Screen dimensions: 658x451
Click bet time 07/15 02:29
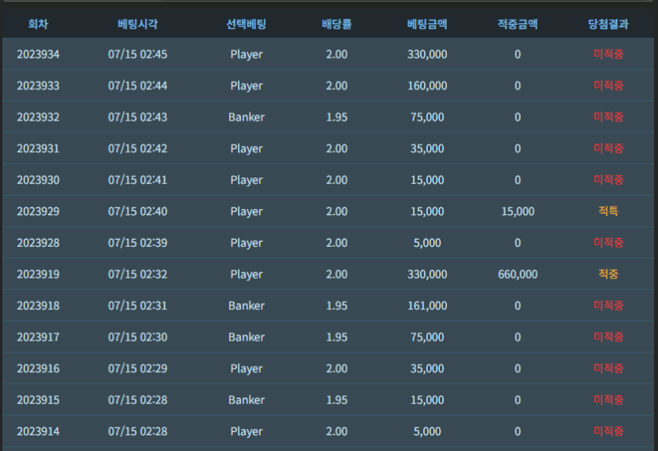(x=138, y=368)
